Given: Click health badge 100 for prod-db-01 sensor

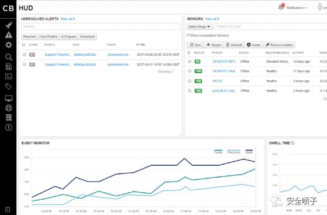Looking at the screenshot, I should [198, 91].
